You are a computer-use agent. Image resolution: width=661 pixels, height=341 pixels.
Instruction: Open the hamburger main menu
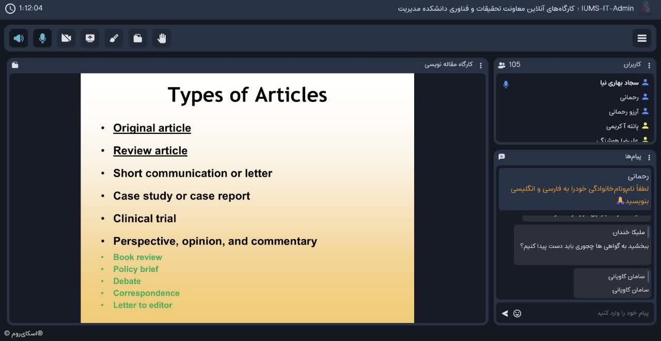[x=642, y=38]
